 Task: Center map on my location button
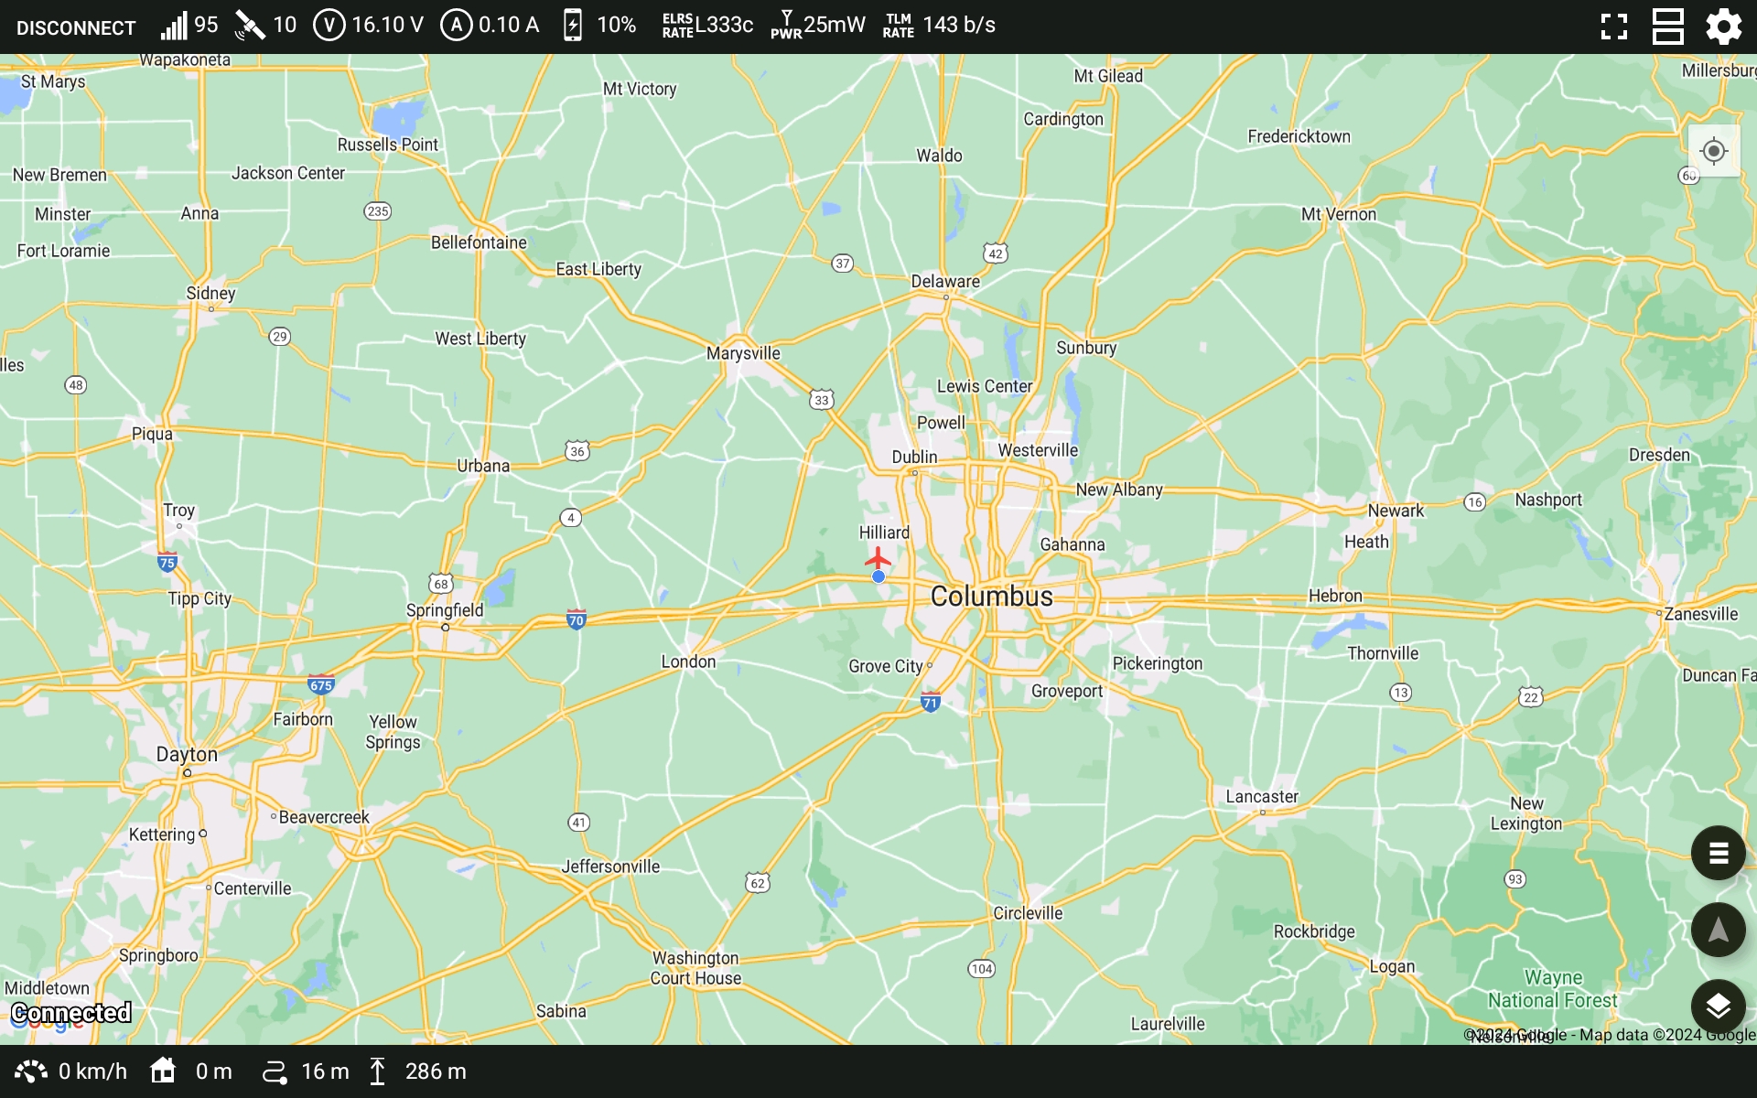(1713, 151)
